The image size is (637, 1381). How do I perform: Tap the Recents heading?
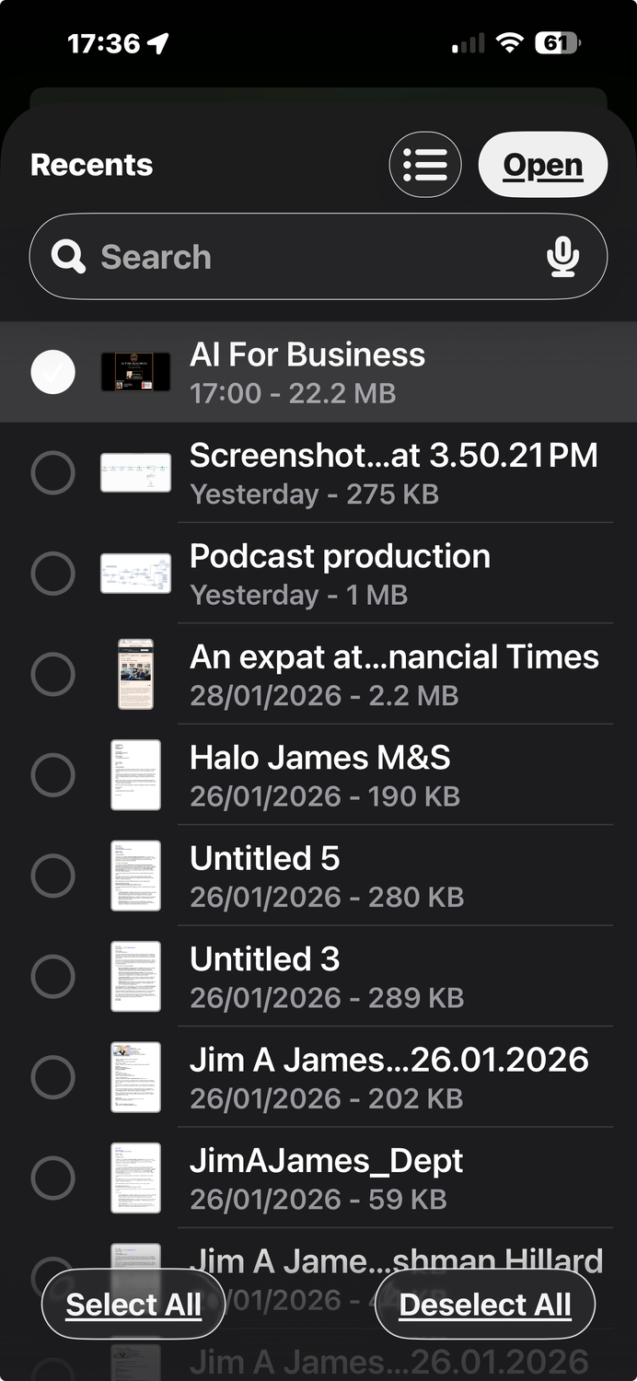pyautogui.click(x=91, y=166)
